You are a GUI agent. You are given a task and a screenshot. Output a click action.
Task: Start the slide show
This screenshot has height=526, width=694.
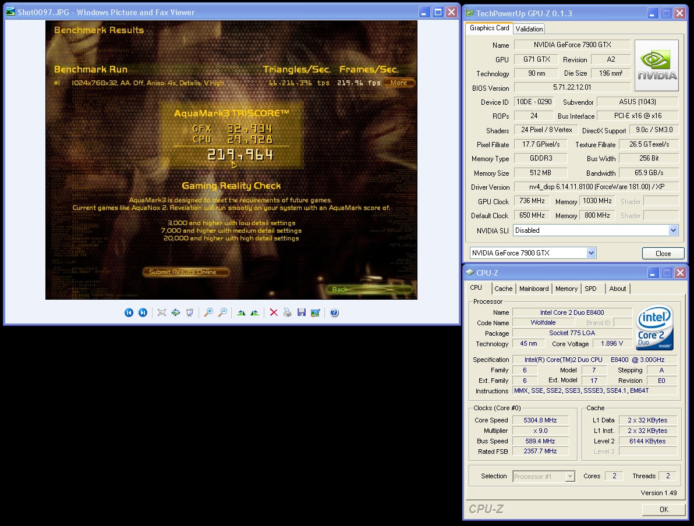point(189,313)
